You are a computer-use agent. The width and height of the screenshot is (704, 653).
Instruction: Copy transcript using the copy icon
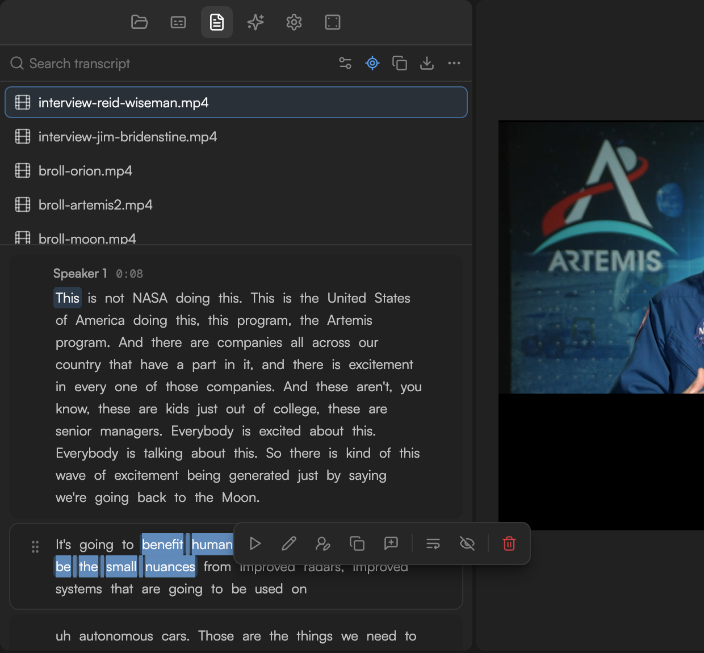click(400, 63)
